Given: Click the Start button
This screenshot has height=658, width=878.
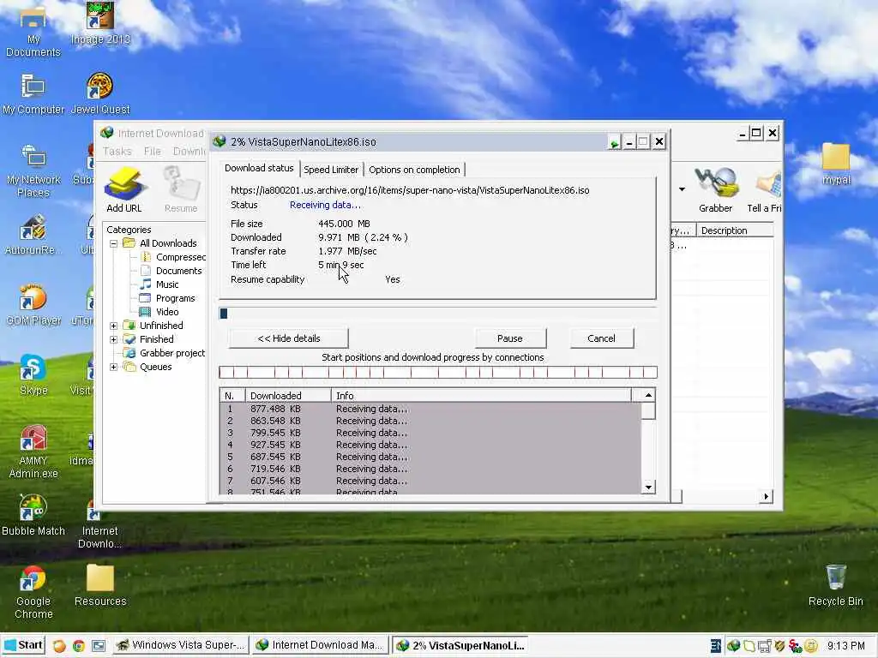Looking at the screenshot, I should (x=23, y=645).
